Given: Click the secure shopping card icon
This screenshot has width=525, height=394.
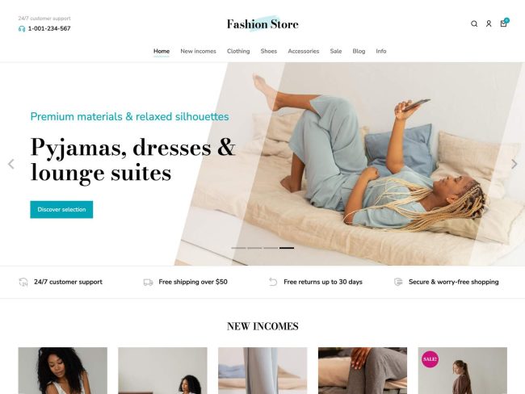Looking at the screenshot, I should click(x=398, y=282).
